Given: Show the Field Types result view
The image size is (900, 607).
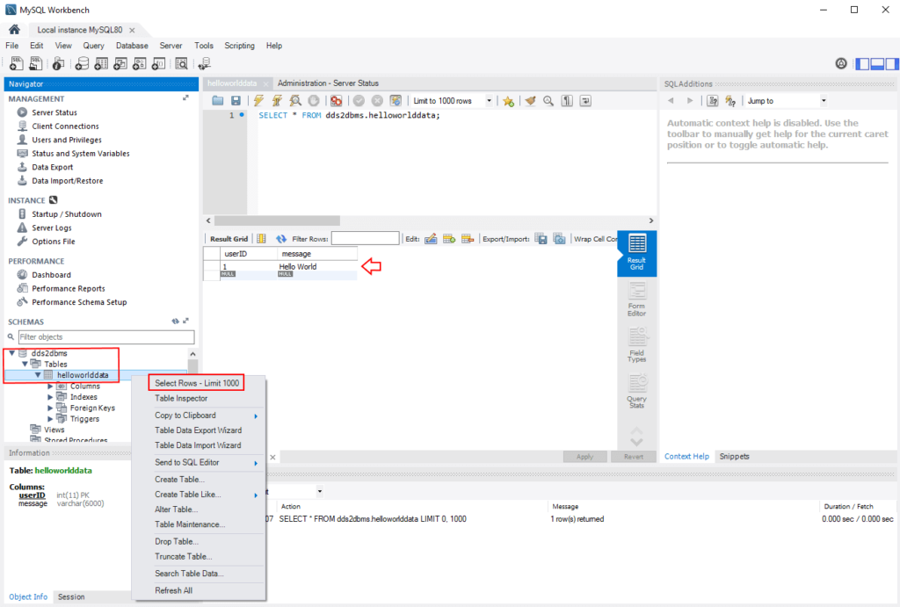Looking at the screenshot, I should coord(636,345).
